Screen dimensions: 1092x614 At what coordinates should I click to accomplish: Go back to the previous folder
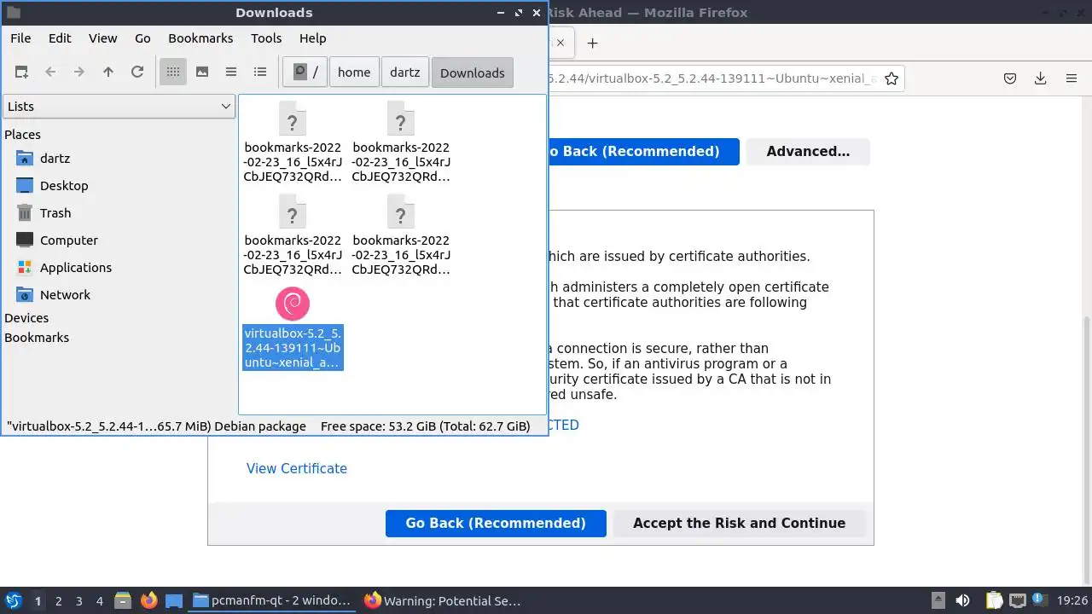[x=50, y=72]
